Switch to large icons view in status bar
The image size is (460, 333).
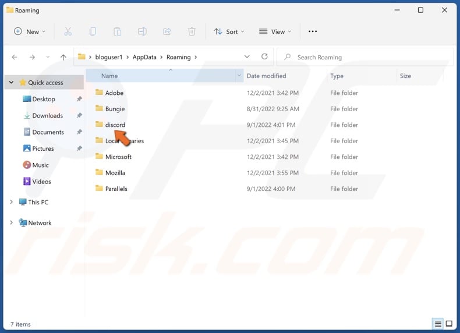click(x=449, y=324)
